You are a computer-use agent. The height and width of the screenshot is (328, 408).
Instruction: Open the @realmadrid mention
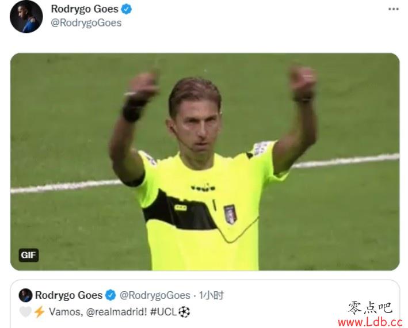tap(116, 312)
